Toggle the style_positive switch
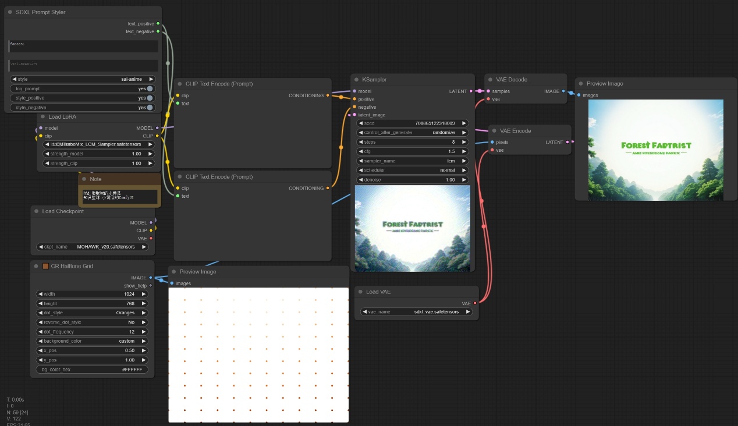 click(x=150, y=98)
